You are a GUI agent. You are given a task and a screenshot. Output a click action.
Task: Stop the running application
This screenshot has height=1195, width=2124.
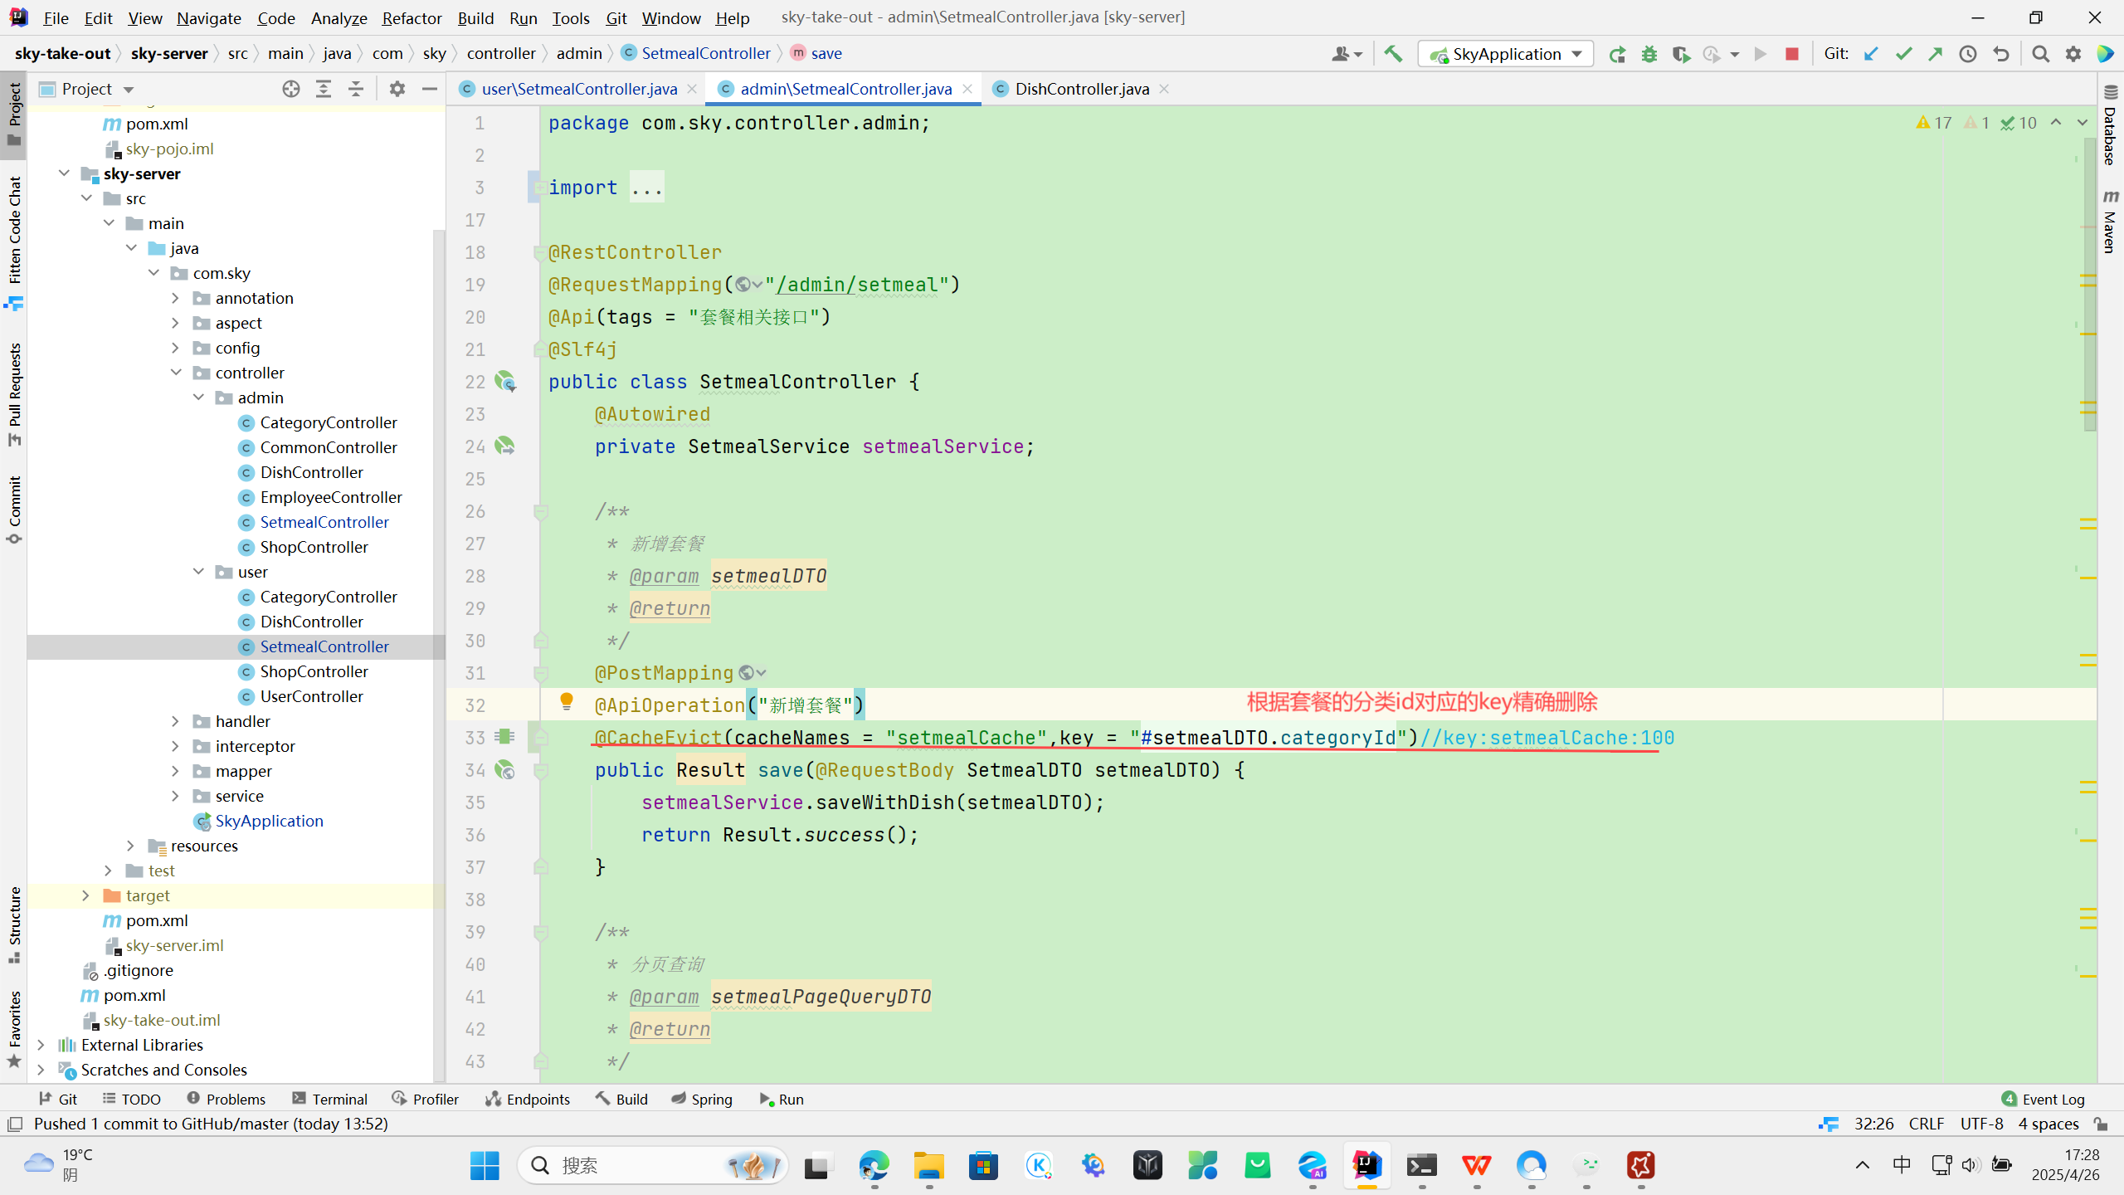coord(1792,54)
